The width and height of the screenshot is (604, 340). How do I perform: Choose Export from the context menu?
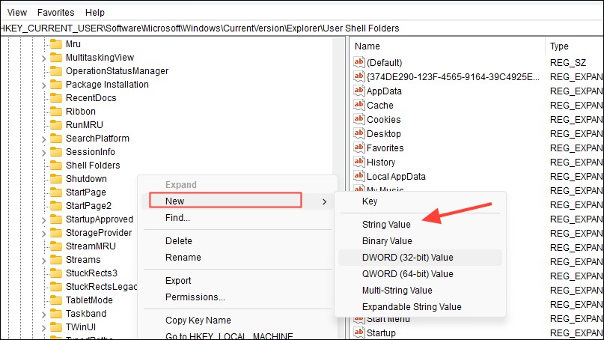pos(178,281)
